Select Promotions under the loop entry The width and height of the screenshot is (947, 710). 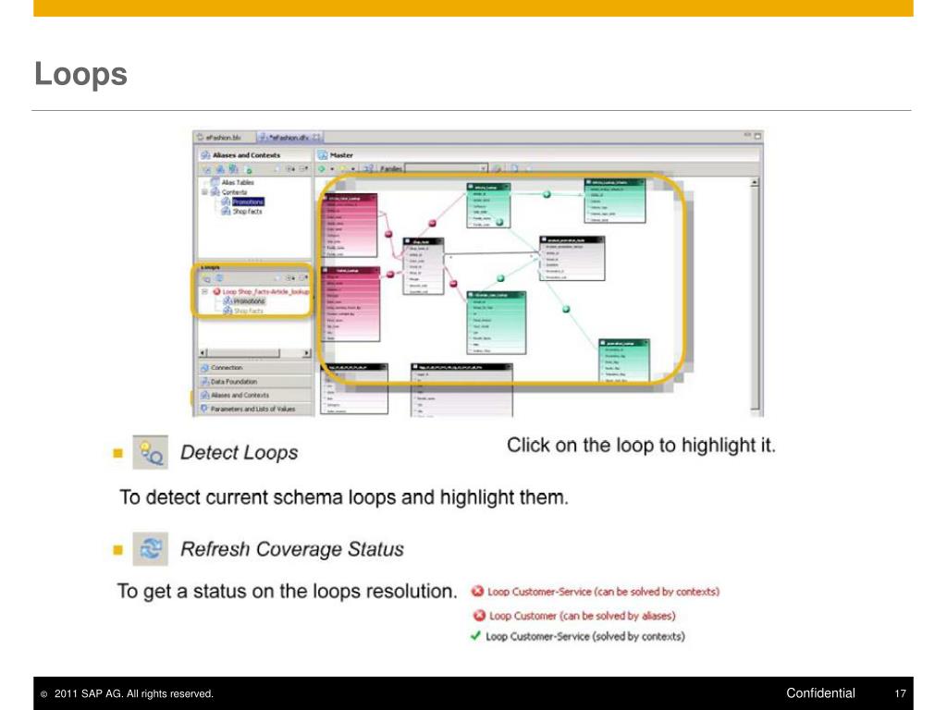(x=244, y=301)
